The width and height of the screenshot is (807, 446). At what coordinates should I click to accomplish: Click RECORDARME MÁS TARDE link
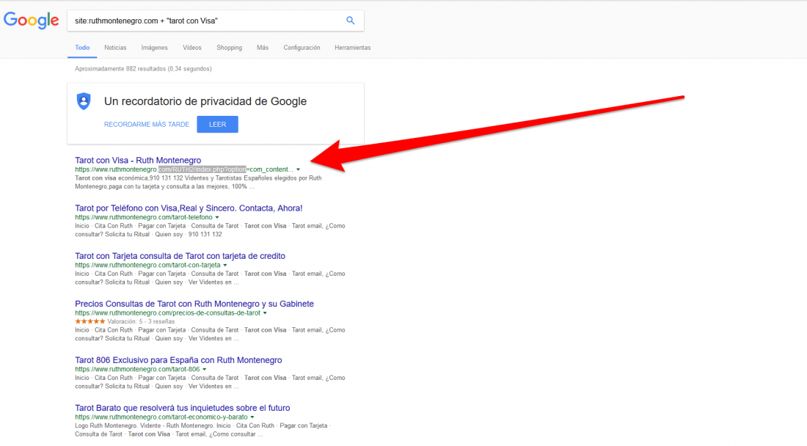click(147, 125)
